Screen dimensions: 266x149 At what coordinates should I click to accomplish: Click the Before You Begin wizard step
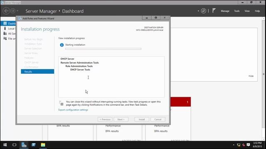tap(33, 39)
